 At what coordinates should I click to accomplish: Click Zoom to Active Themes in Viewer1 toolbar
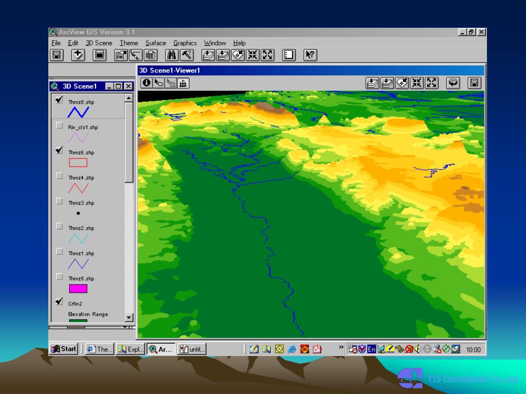pos(387,83)
